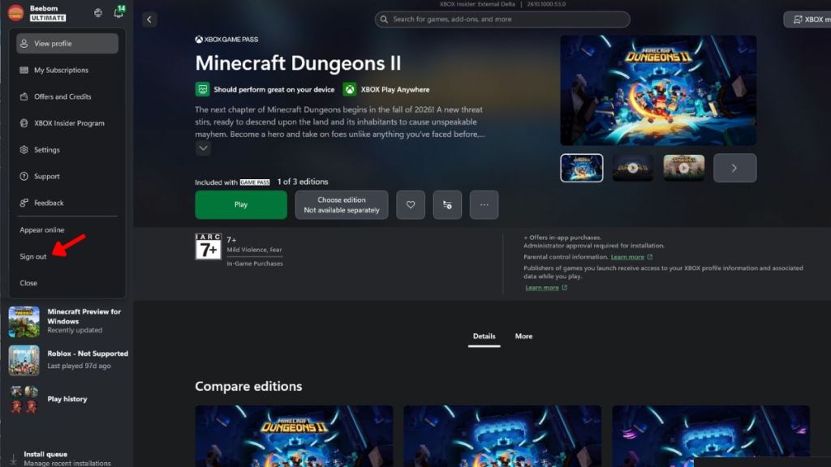Click the green Play button
This screenshot has height=467, width=831.
241,204
